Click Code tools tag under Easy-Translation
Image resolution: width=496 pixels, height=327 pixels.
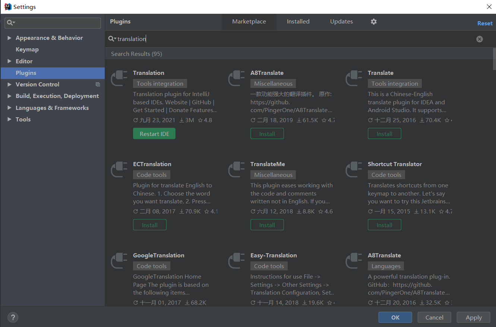coord(269,266)
